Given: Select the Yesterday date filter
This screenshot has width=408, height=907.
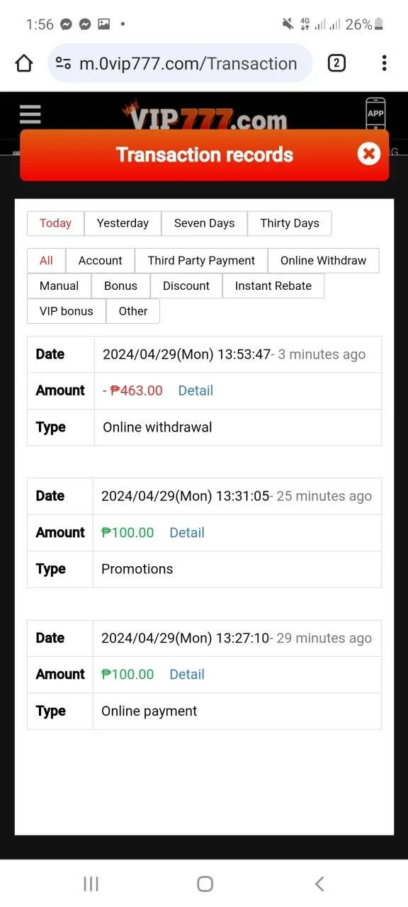Looking at the screenshot, I should (x=123, y=223).
